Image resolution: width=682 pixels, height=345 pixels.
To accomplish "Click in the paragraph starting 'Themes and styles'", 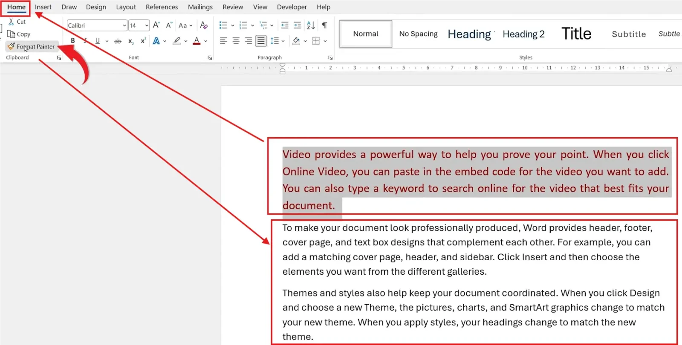I will (x=473, y=315).
